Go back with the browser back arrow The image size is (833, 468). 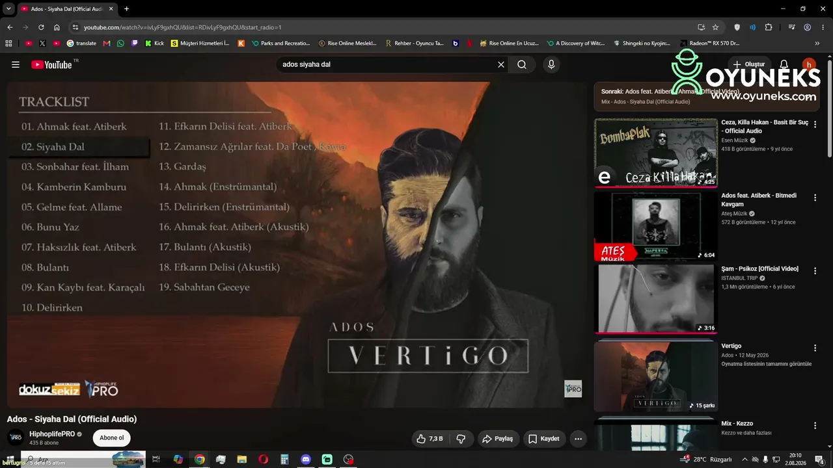10,27
